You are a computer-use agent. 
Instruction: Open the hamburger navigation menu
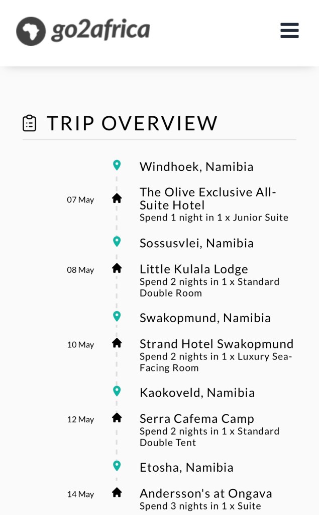tap(289, 30)
